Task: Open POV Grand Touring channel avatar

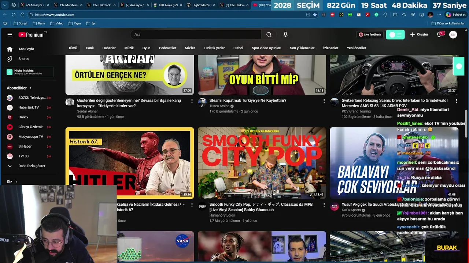Action: click(335, 102)
